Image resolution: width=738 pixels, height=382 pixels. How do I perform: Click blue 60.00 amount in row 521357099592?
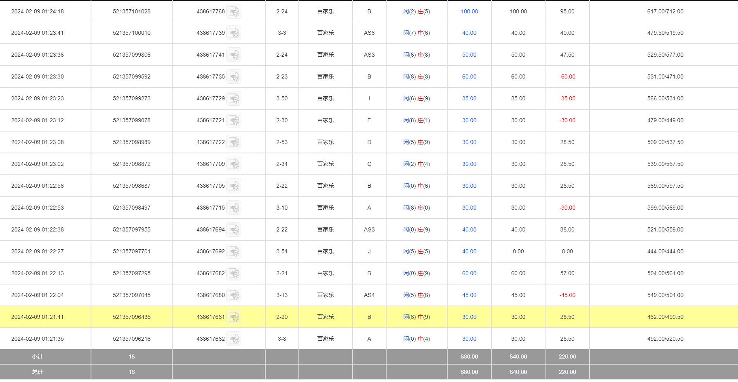coord(469,76)
